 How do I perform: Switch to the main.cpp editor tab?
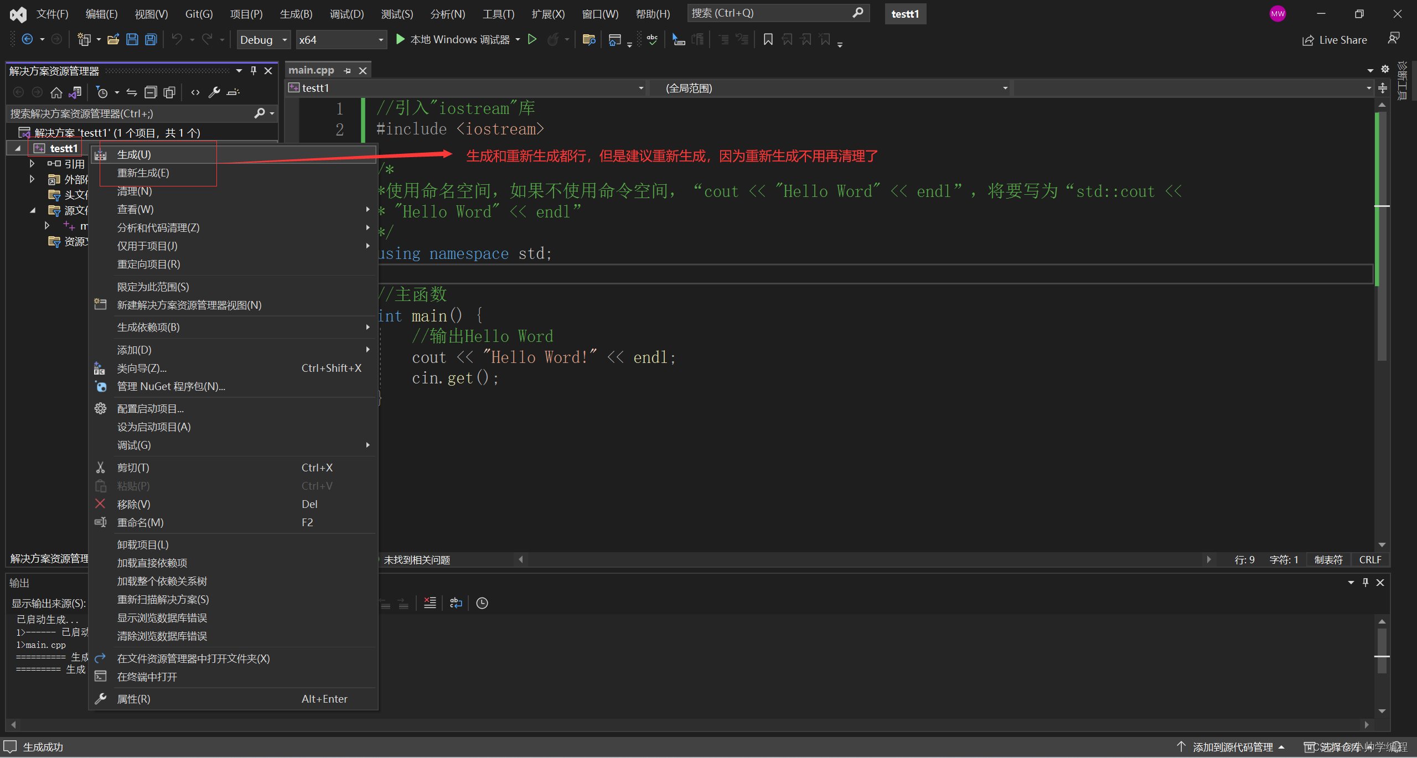click(x=311, y=70)
